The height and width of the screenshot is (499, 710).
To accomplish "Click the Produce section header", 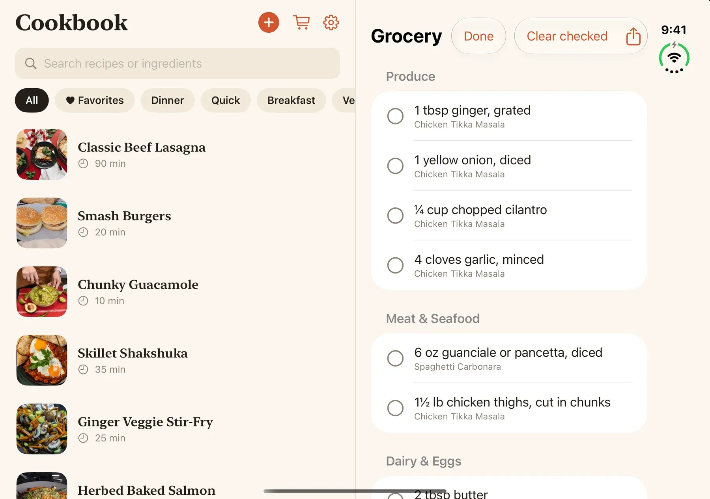I will tap(410, 76).
